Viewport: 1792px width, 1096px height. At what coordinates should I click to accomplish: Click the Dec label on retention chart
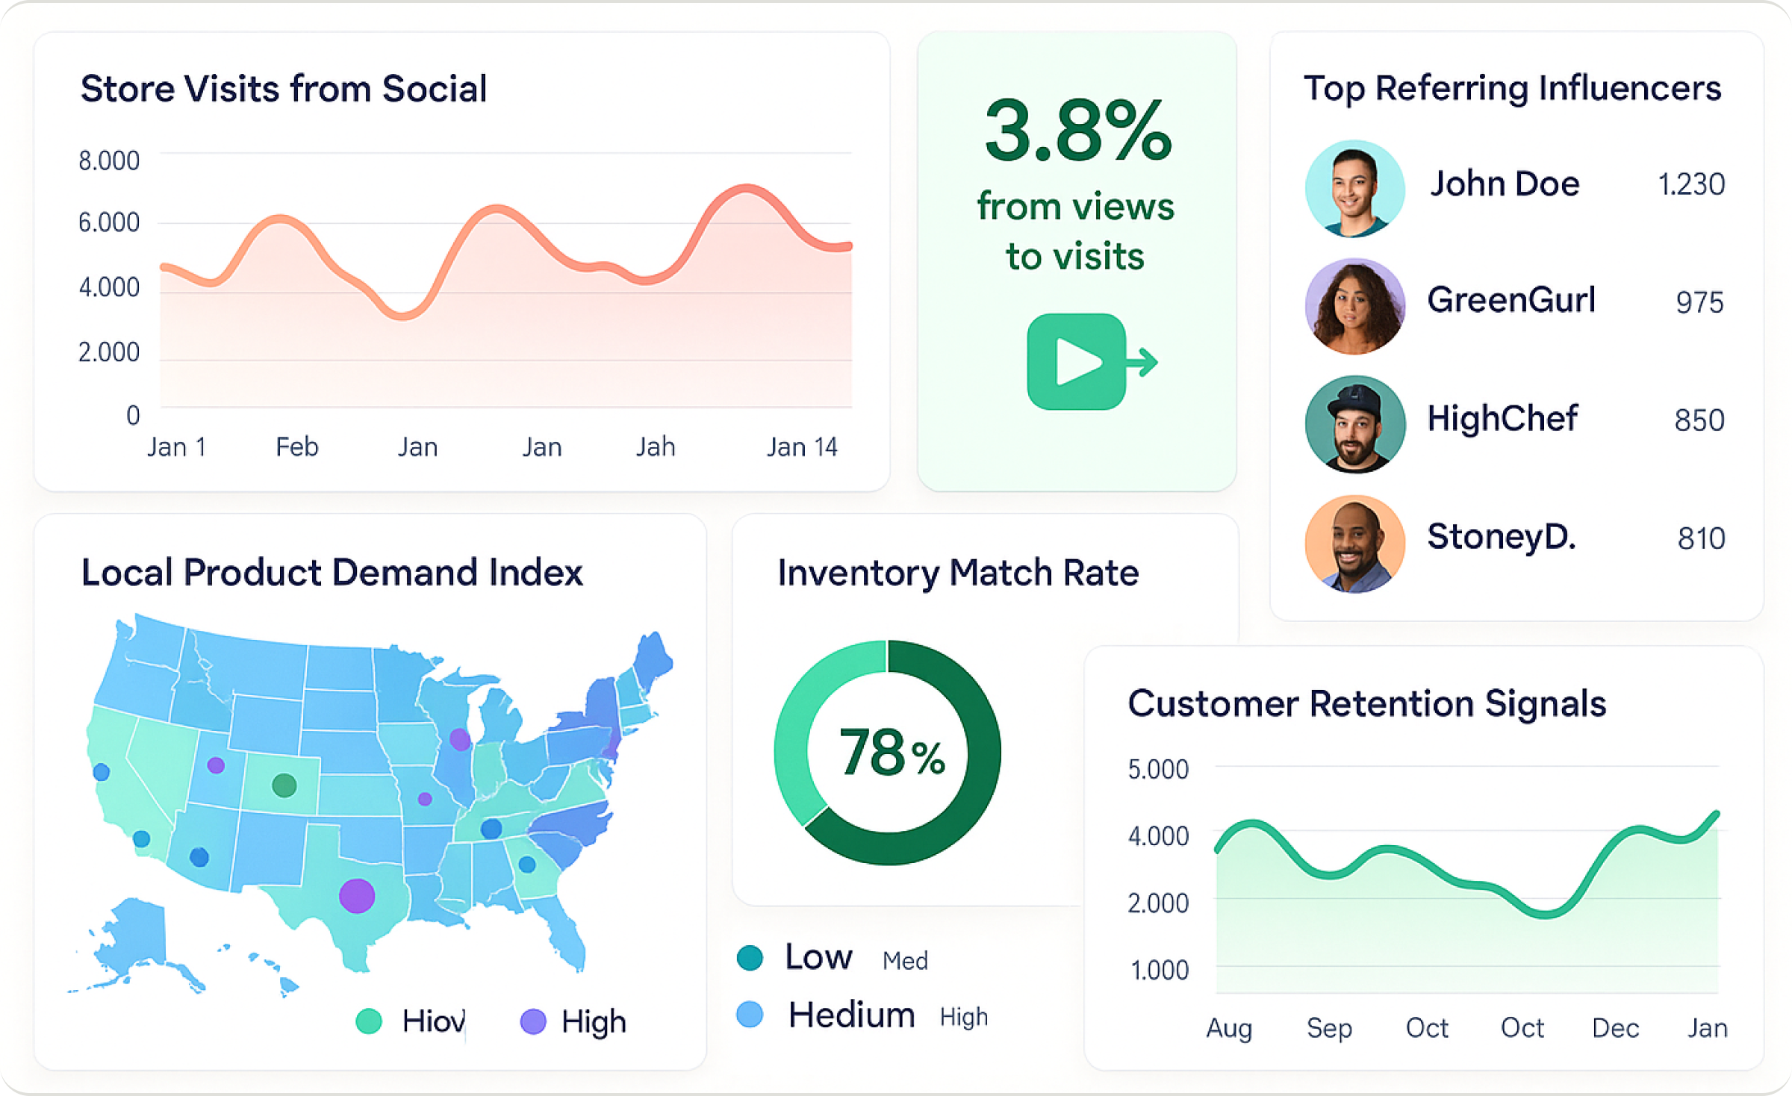[x=1615, y=1028]
